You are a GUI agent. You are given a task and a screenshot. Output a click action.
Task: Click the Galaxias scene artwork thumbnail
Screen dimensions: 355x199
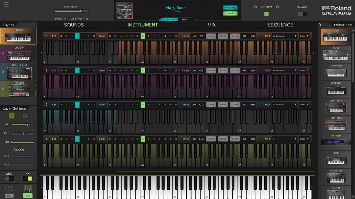[x=124, y=11]
